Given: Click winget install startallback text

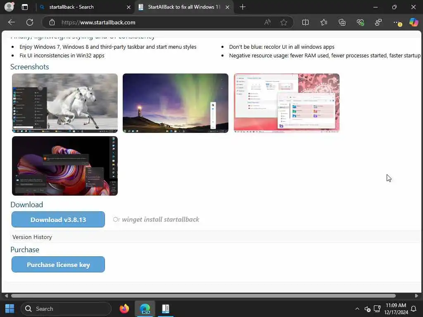Looking at the screenshot, I should point(161,220).
